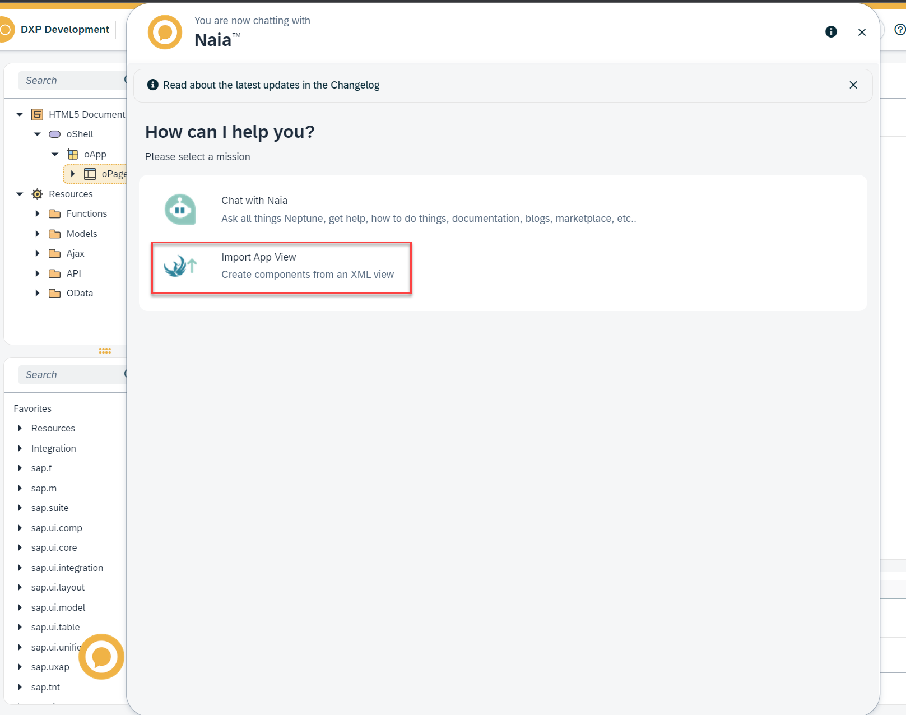Expand the Functions folder
Screen dimensions: 906x715
[38, 213]
